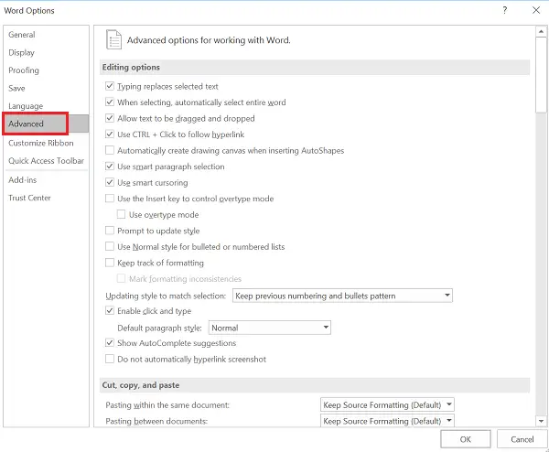
Task: Click the Help question mark icon
Action: click(x=505, y=10)
